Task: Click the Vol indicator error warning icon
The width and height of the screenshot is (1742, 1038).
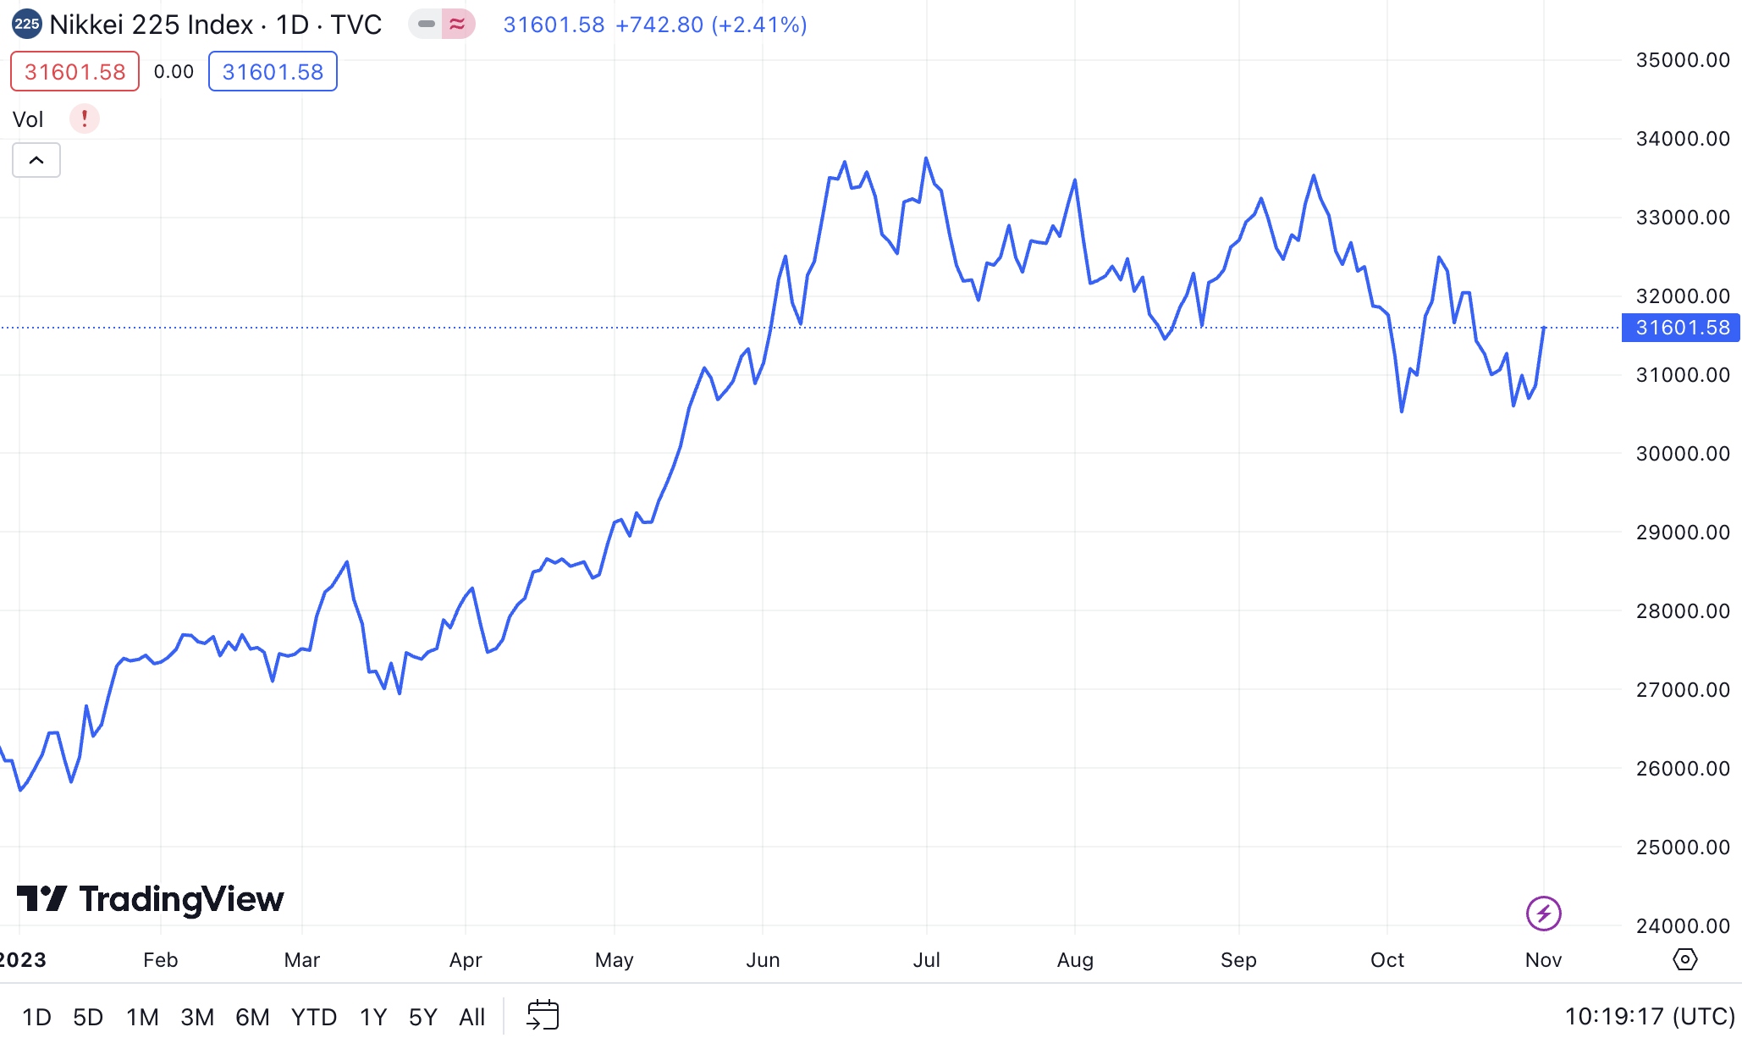Action: [84, 119]
